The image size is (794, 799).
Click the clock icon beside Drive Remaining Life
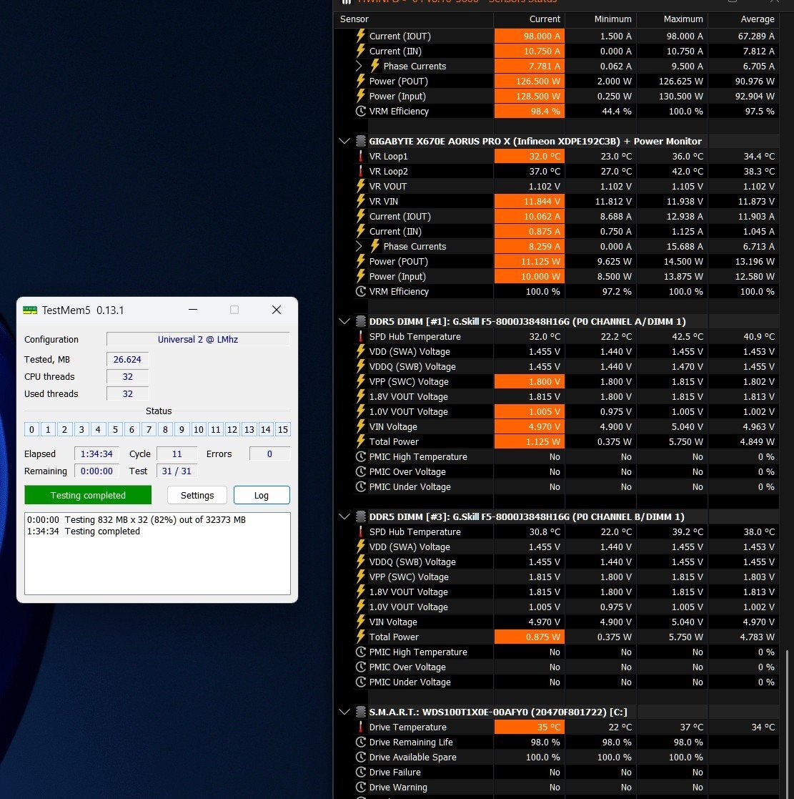(361, 742)
